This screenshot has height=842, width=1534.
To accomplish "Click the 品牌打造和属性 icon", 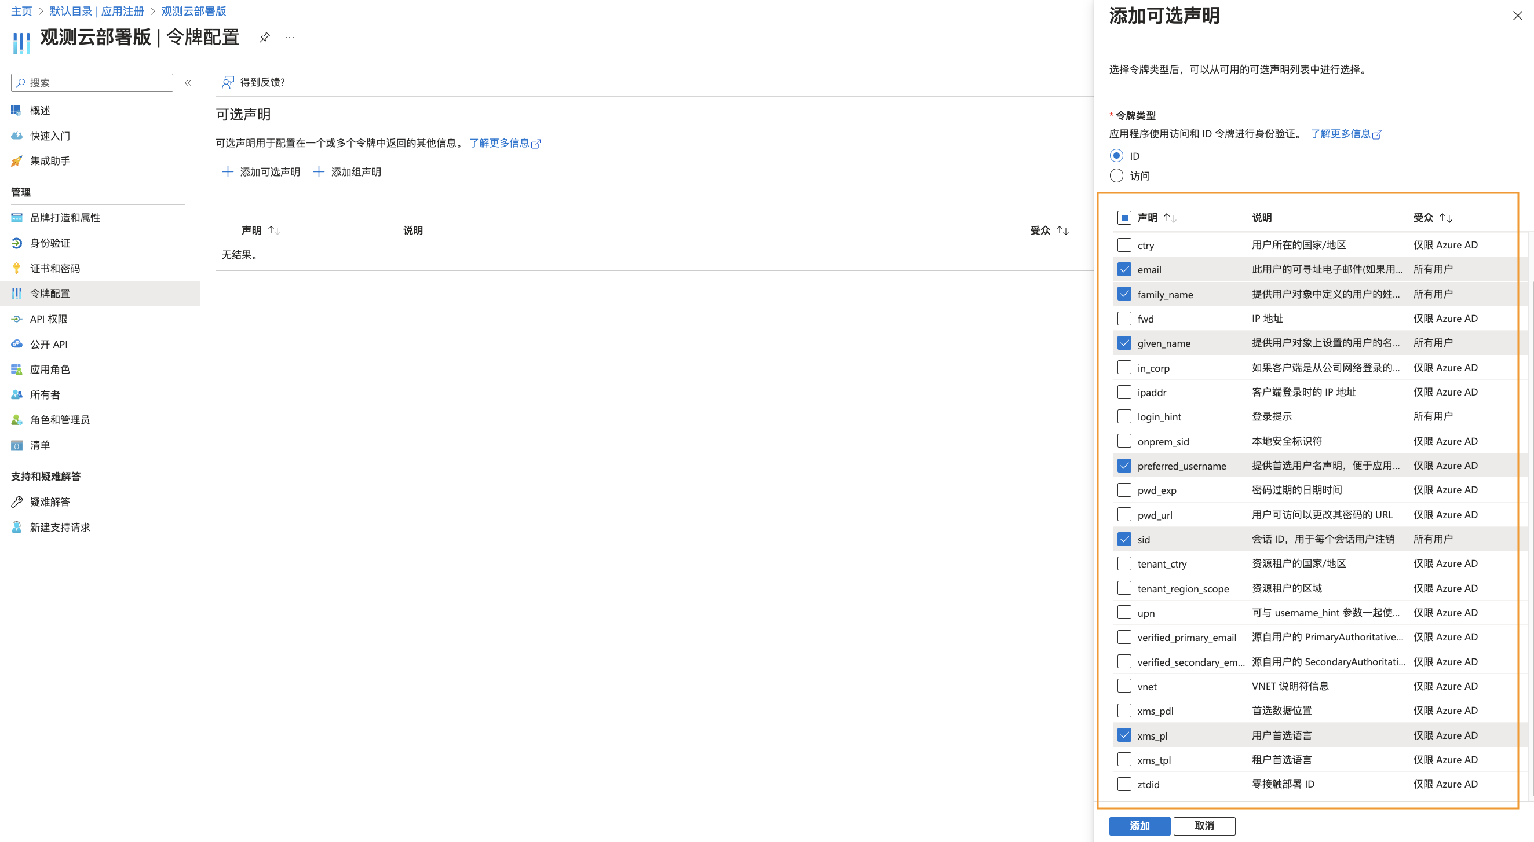I will (17, 217).
